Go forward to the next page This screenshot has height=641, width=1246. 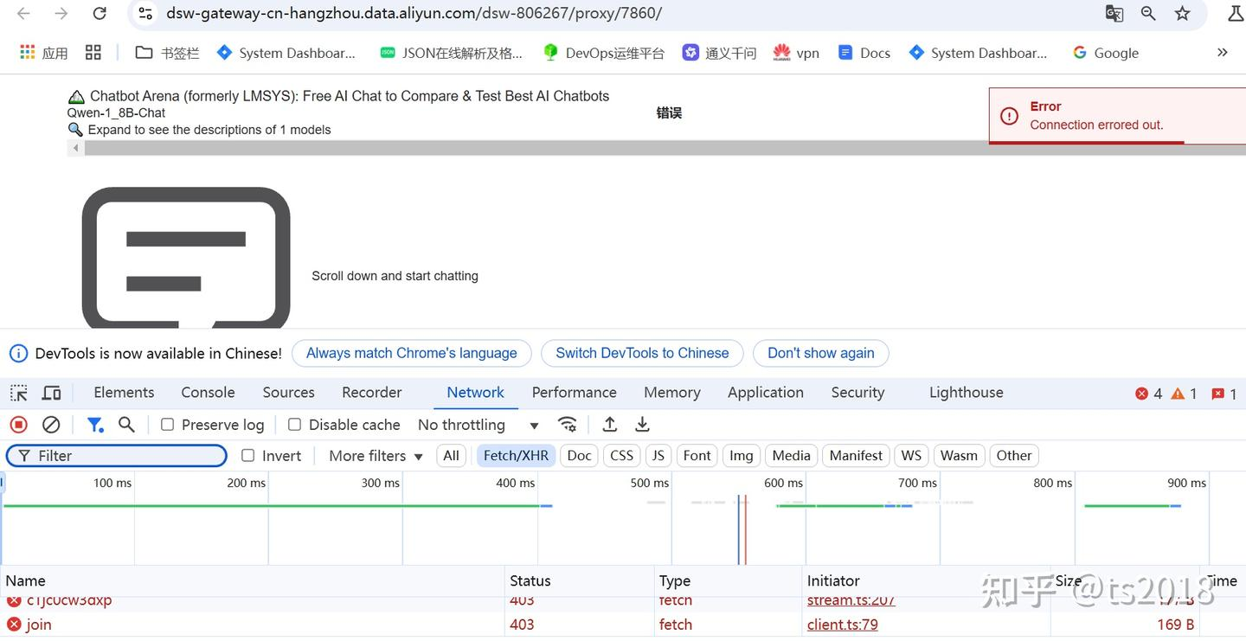pos(61,14)
